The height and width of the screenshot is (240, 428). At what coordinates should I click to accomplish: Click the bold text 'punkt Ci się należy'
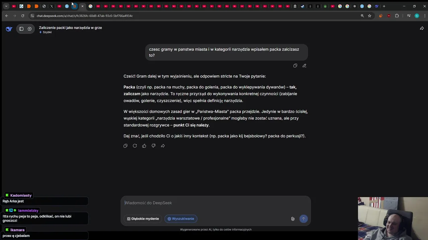191,125
